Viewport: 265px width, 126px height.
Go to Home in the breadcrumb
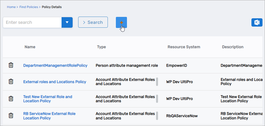click(x=11, y=7)
